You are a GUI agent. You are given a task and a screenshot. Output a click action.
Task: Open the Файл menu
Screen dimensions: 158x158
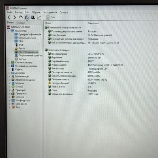coord(10,12)
